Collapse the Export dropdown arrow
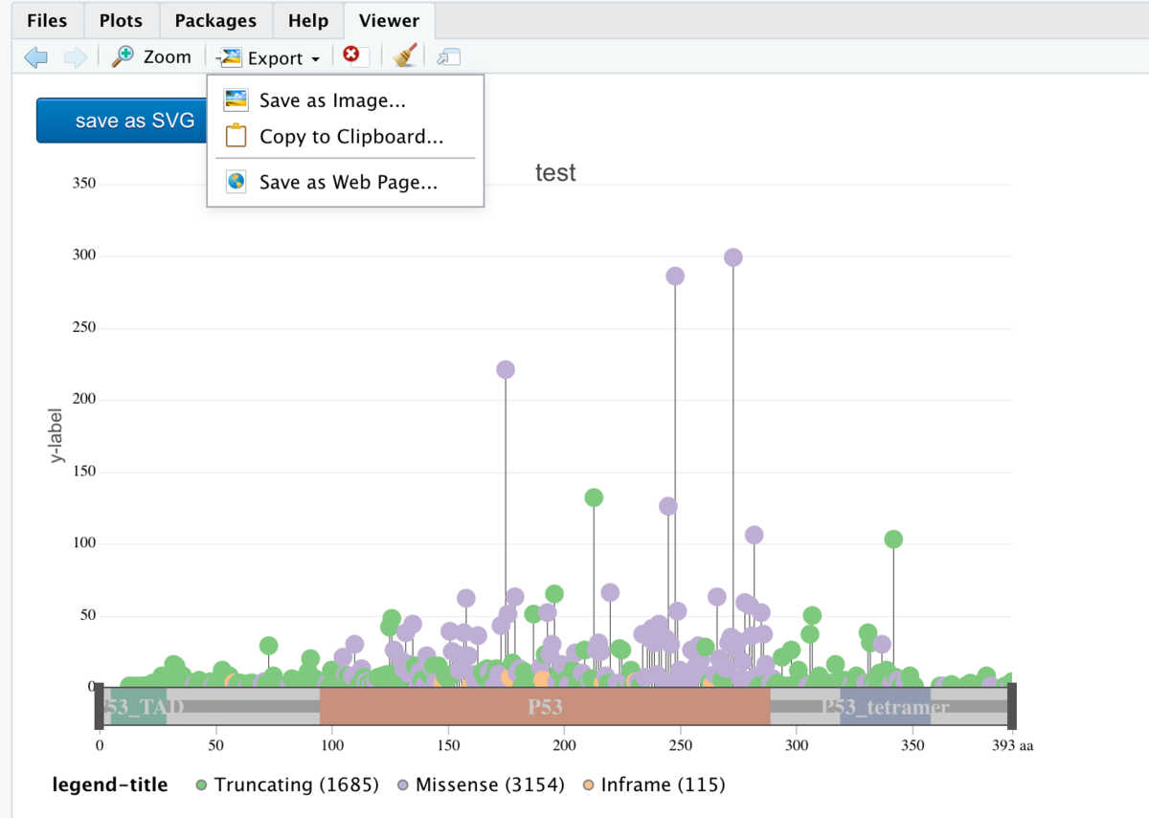 pos(315,59)
